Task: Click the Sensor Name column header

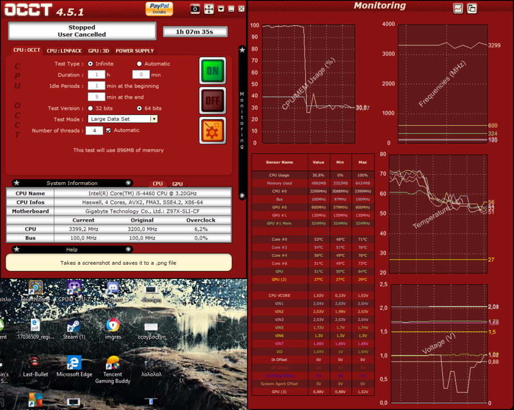Action: (x=279, y=162)
